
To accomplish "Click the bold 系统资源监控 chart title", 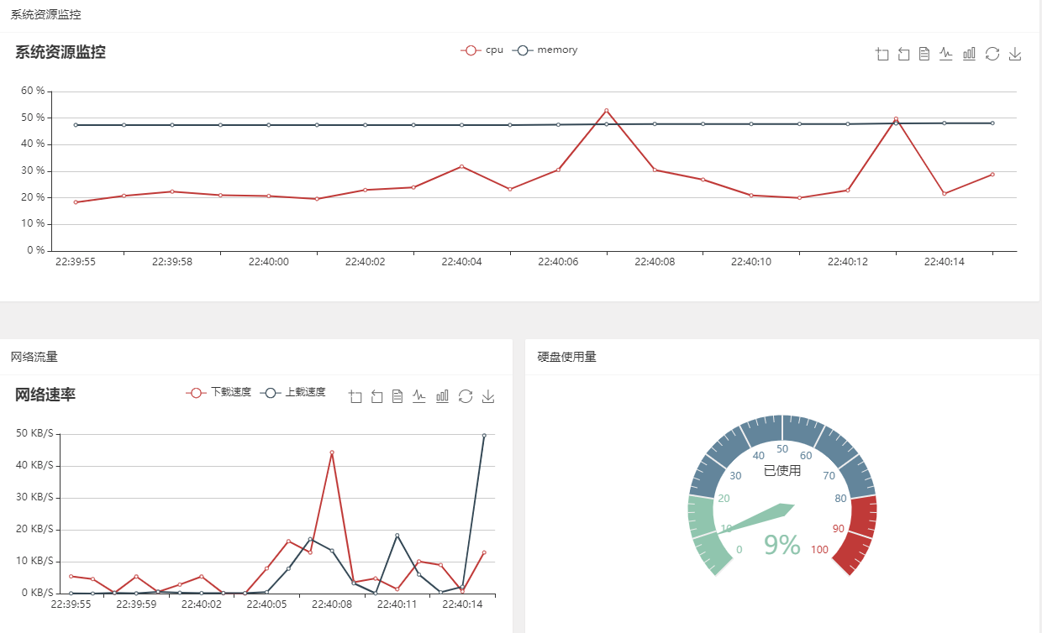I will 61,52.
